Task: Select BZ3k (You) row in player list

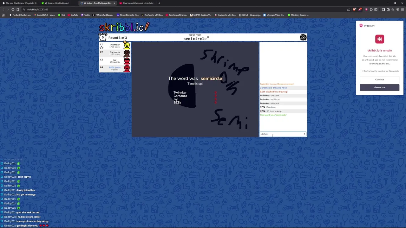Action: click(x=115, y=68)
